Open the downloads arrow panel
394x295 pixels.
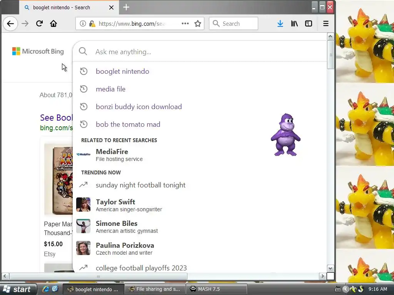tap(280, 23)
